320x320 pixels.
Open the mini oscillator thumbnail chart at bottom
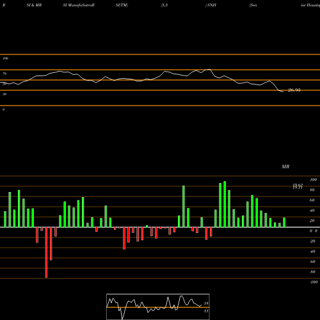[x=158, y=307]
